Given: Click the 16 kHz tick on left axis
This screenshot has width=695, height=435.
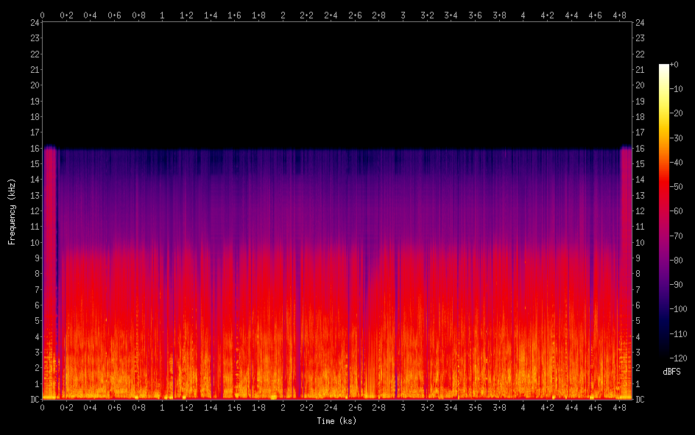Looking at the screenshot, I should point(33,148).
